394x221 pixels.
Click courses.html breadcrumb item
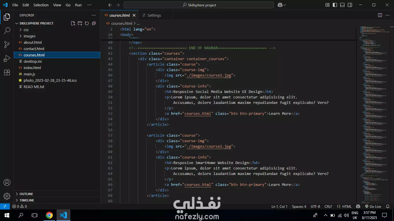click(121, 23)
